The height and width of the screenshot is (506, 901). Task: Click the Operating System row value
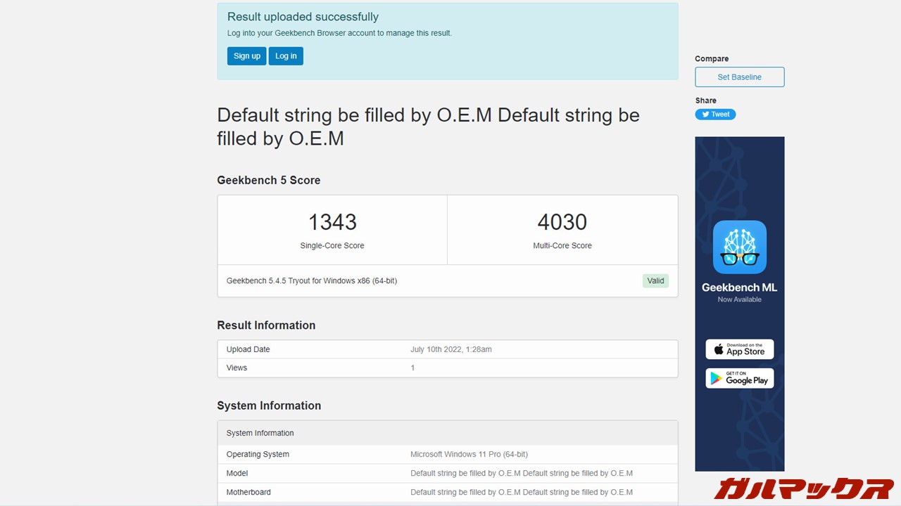(x=469, y=455)
